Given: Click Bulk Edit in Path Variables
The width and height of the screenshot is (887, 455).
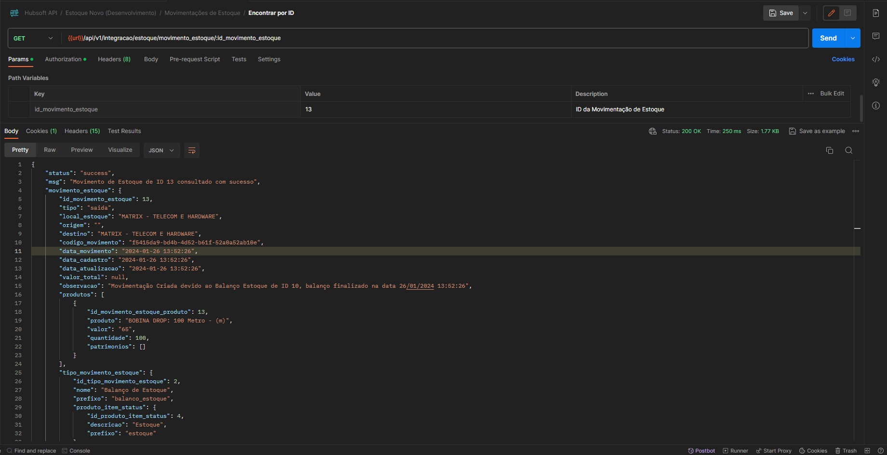Looking at the screenshot, I should click(x=832, y=94).
